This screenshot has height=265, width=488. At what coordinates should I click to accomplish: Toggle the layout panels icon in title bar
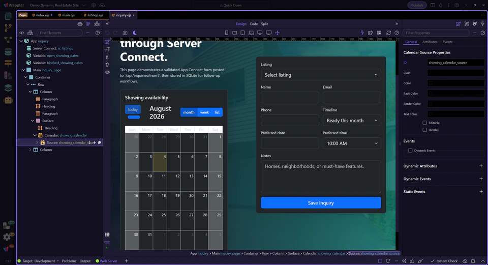(x=433, y=5)
